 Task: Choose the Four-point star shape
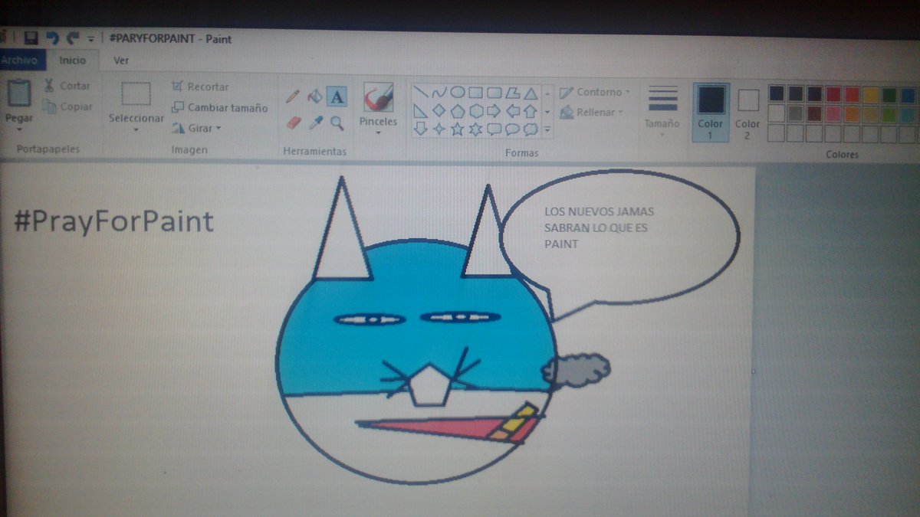pyautogui.click(x=439, y=129)
